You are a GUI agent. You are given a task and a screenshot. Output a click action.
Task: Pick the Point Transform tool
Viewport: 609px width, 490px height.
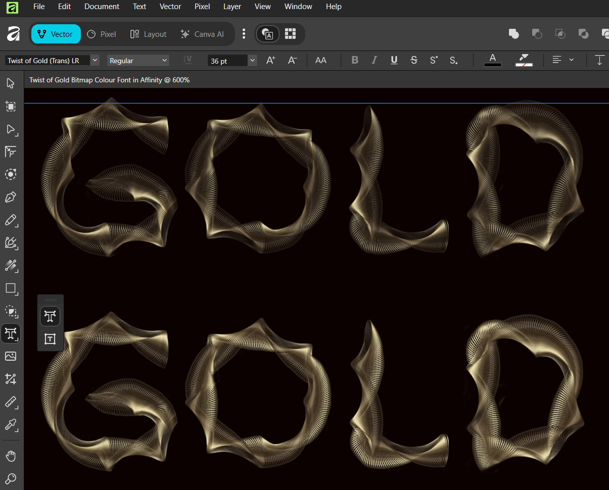point(11,152)
